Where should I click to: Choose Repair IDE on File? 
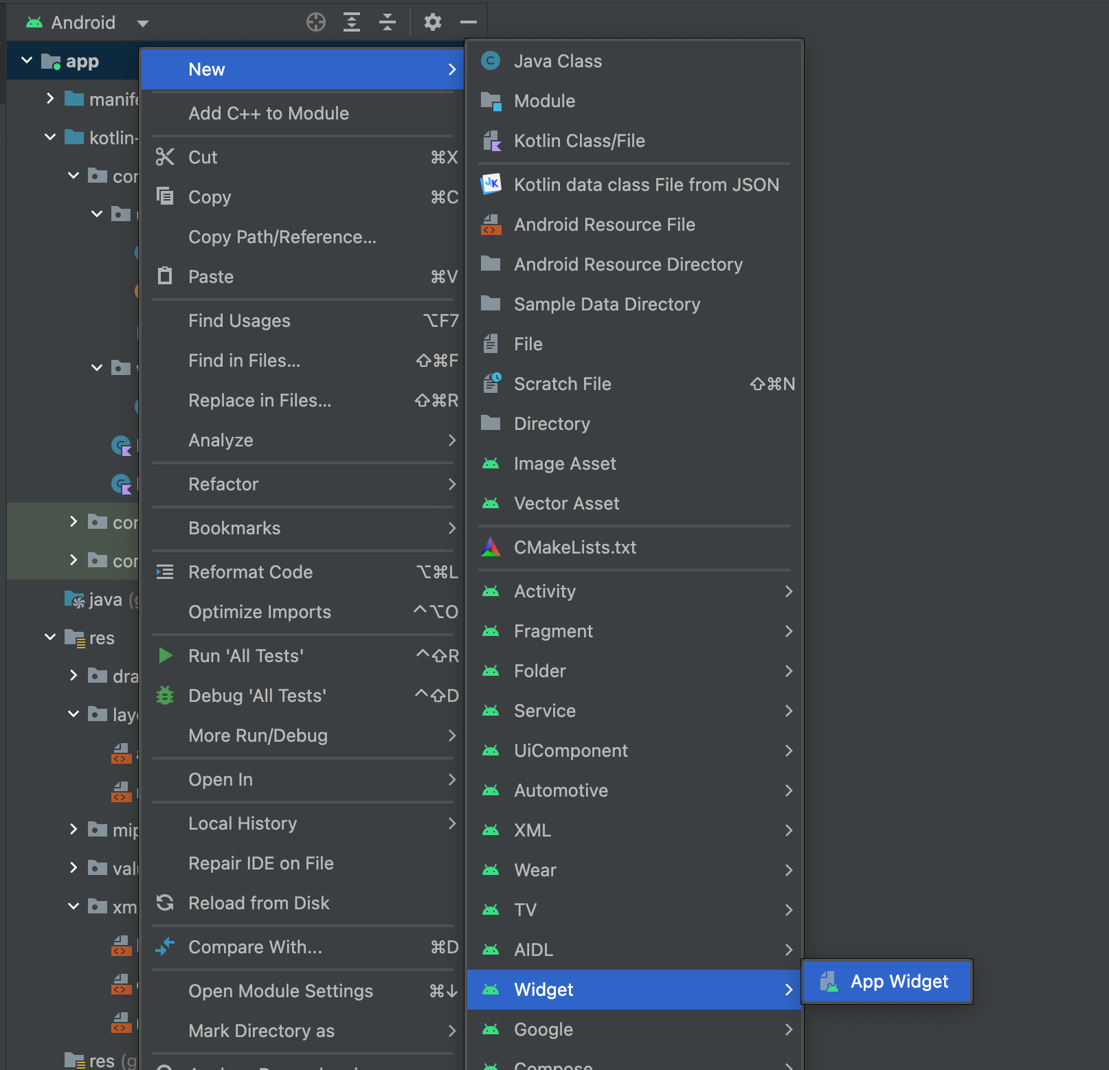click(x=302, y=863)
